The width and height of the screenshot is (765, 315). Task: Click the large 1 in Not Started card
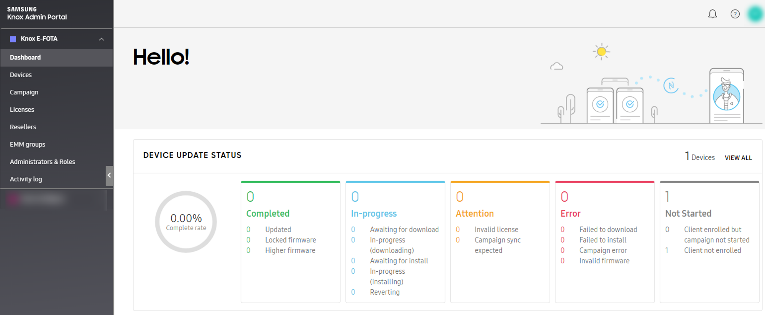(667, 197)
